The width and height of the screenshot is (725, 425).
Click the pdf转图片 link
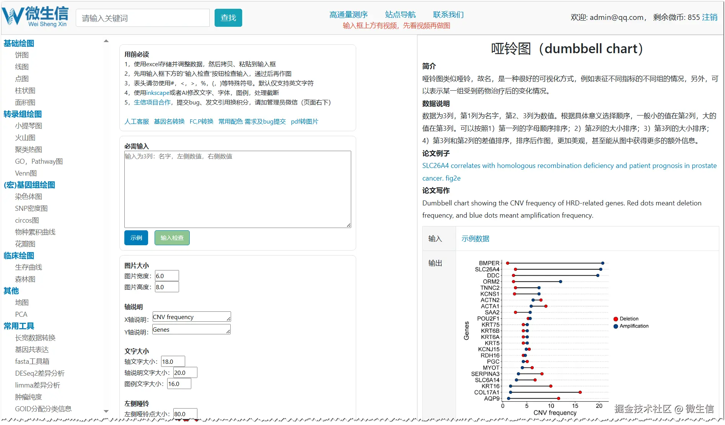(x=305, y=122)
